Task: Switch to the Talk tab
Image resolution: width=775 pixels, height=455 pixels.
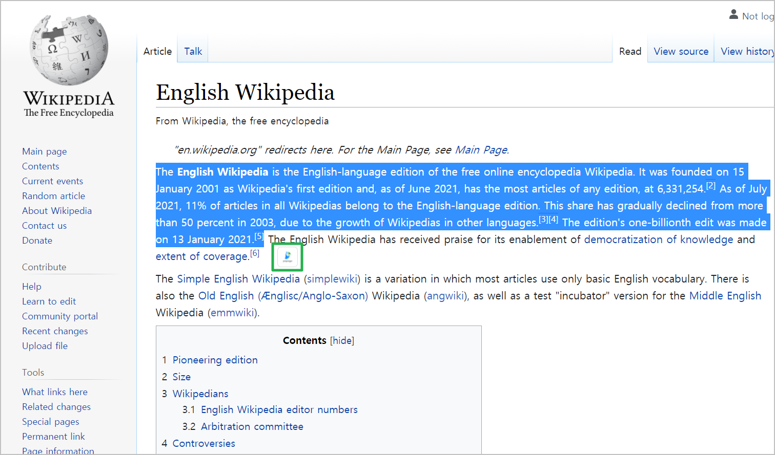Action: point(193,51)
